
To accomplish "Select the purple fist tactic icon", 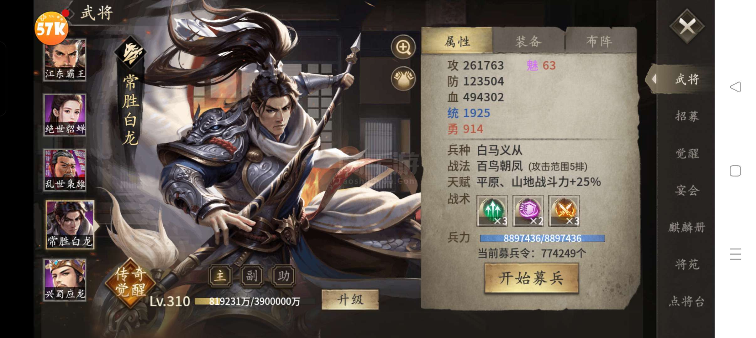I will coord(528,211).
